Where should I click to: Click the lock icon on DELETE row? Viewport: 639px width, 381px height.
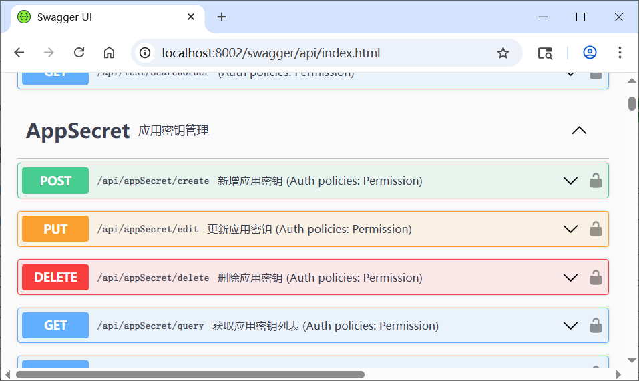[x=596, y=277]
